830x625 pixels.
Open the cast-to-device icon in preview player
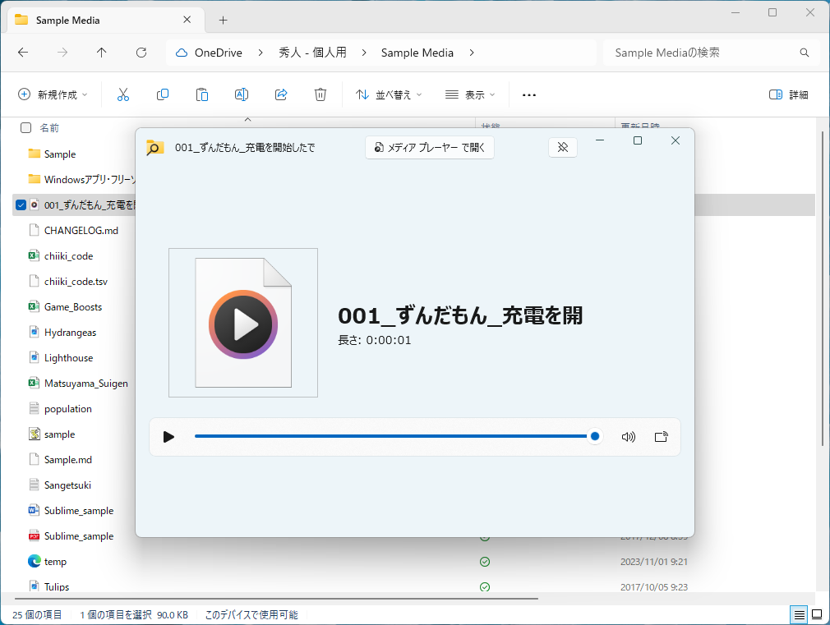(x=661, y=436)
